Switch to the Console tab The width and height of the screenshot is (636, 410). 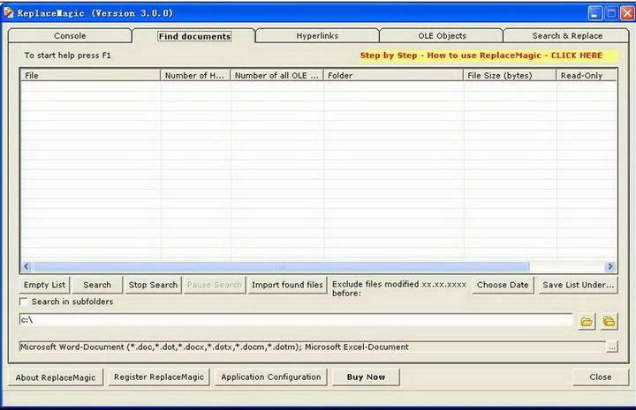[70, 35]
